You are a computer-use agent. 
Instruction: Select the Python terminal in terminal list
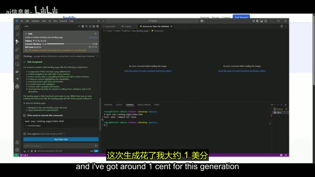pos(280,109)
